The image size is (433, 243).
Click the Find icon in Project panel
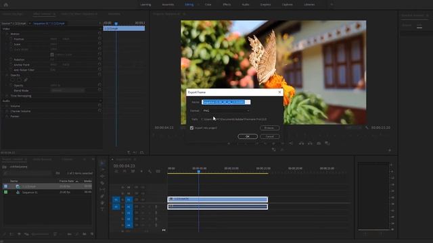pyautogui.click(x=77, y=234)
